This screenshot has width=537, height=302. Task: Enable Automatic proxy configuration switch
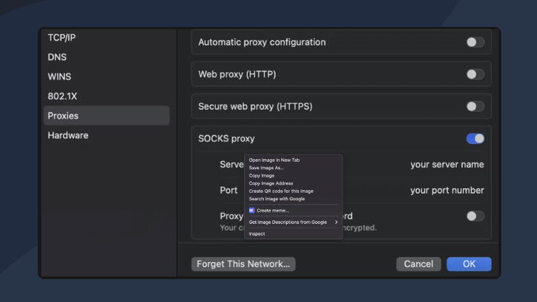(x=475, y=42)
